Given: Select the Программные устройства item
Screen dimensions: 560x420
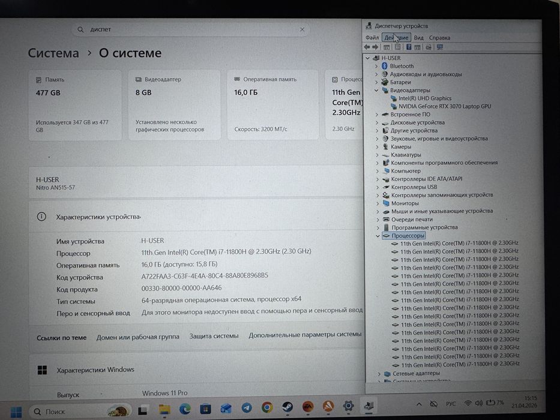Looking at the screenshot, I should (424, 227).
